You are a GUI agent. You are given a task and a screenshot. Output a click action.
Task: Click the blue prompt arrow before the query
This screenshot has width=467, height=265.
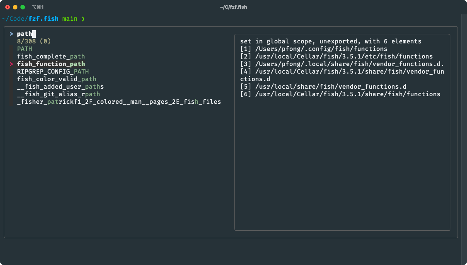coord(11,34)
